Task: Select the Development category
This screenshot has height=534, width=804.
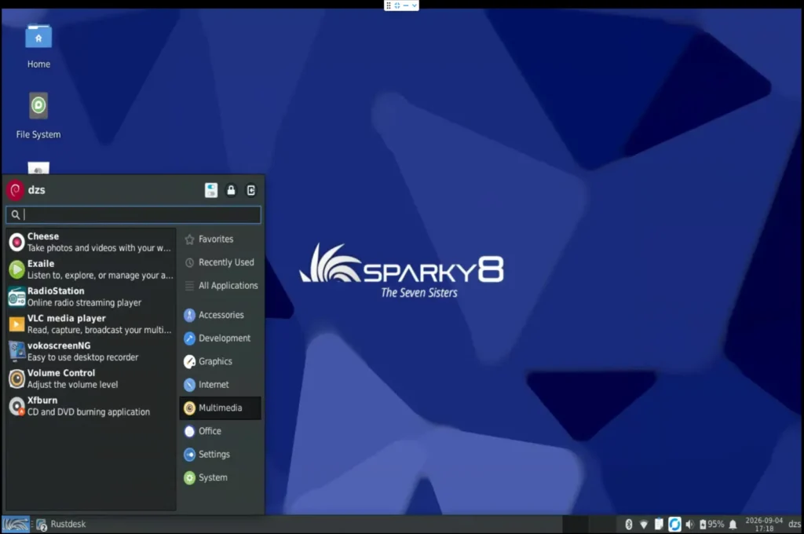Action: click(220, 338)
